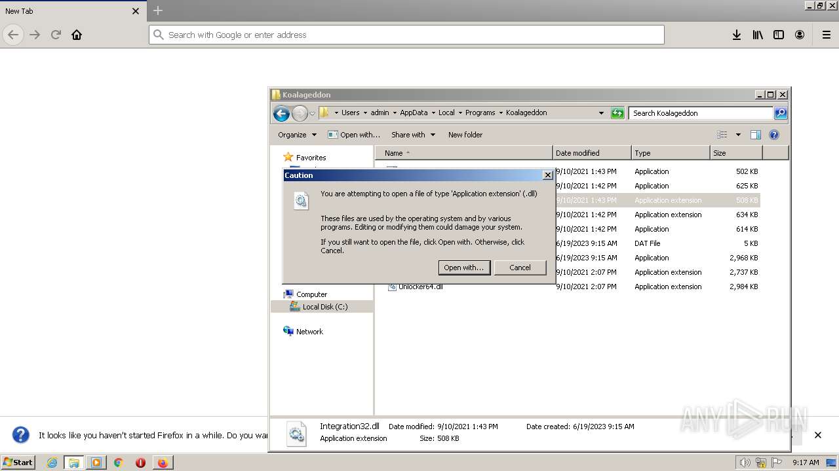The width and height of the screenshot is (839, 471).
Task: Click AppData in breadcrumb path
Action: click(x=414, y=113)
